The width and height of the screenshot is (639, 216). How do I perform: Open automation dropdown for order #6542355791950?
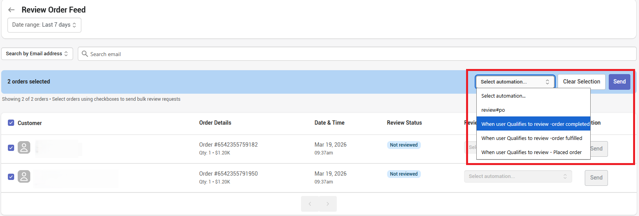pyautogui.click(x=518, y=176)
